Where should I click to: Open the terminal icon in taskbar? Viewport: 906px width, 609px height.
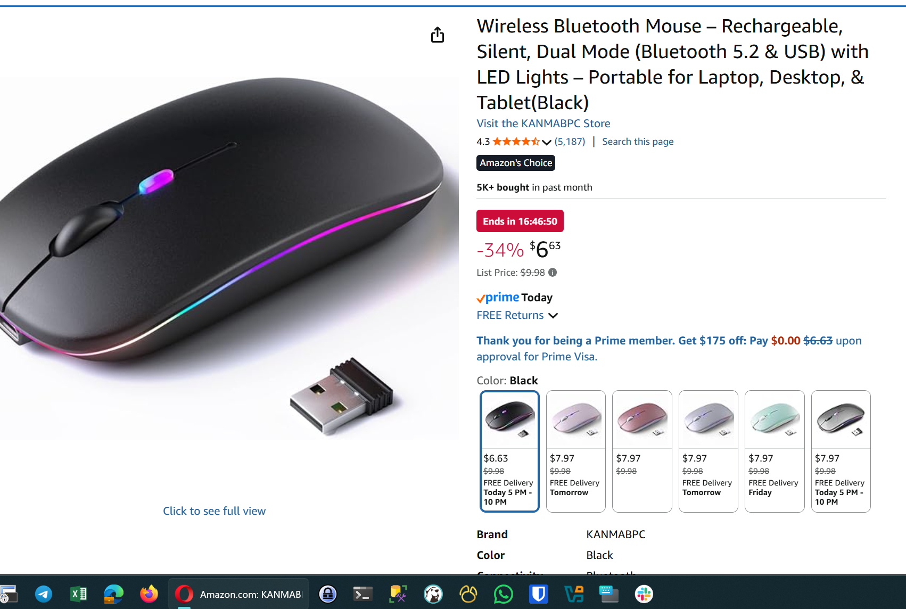363,594
